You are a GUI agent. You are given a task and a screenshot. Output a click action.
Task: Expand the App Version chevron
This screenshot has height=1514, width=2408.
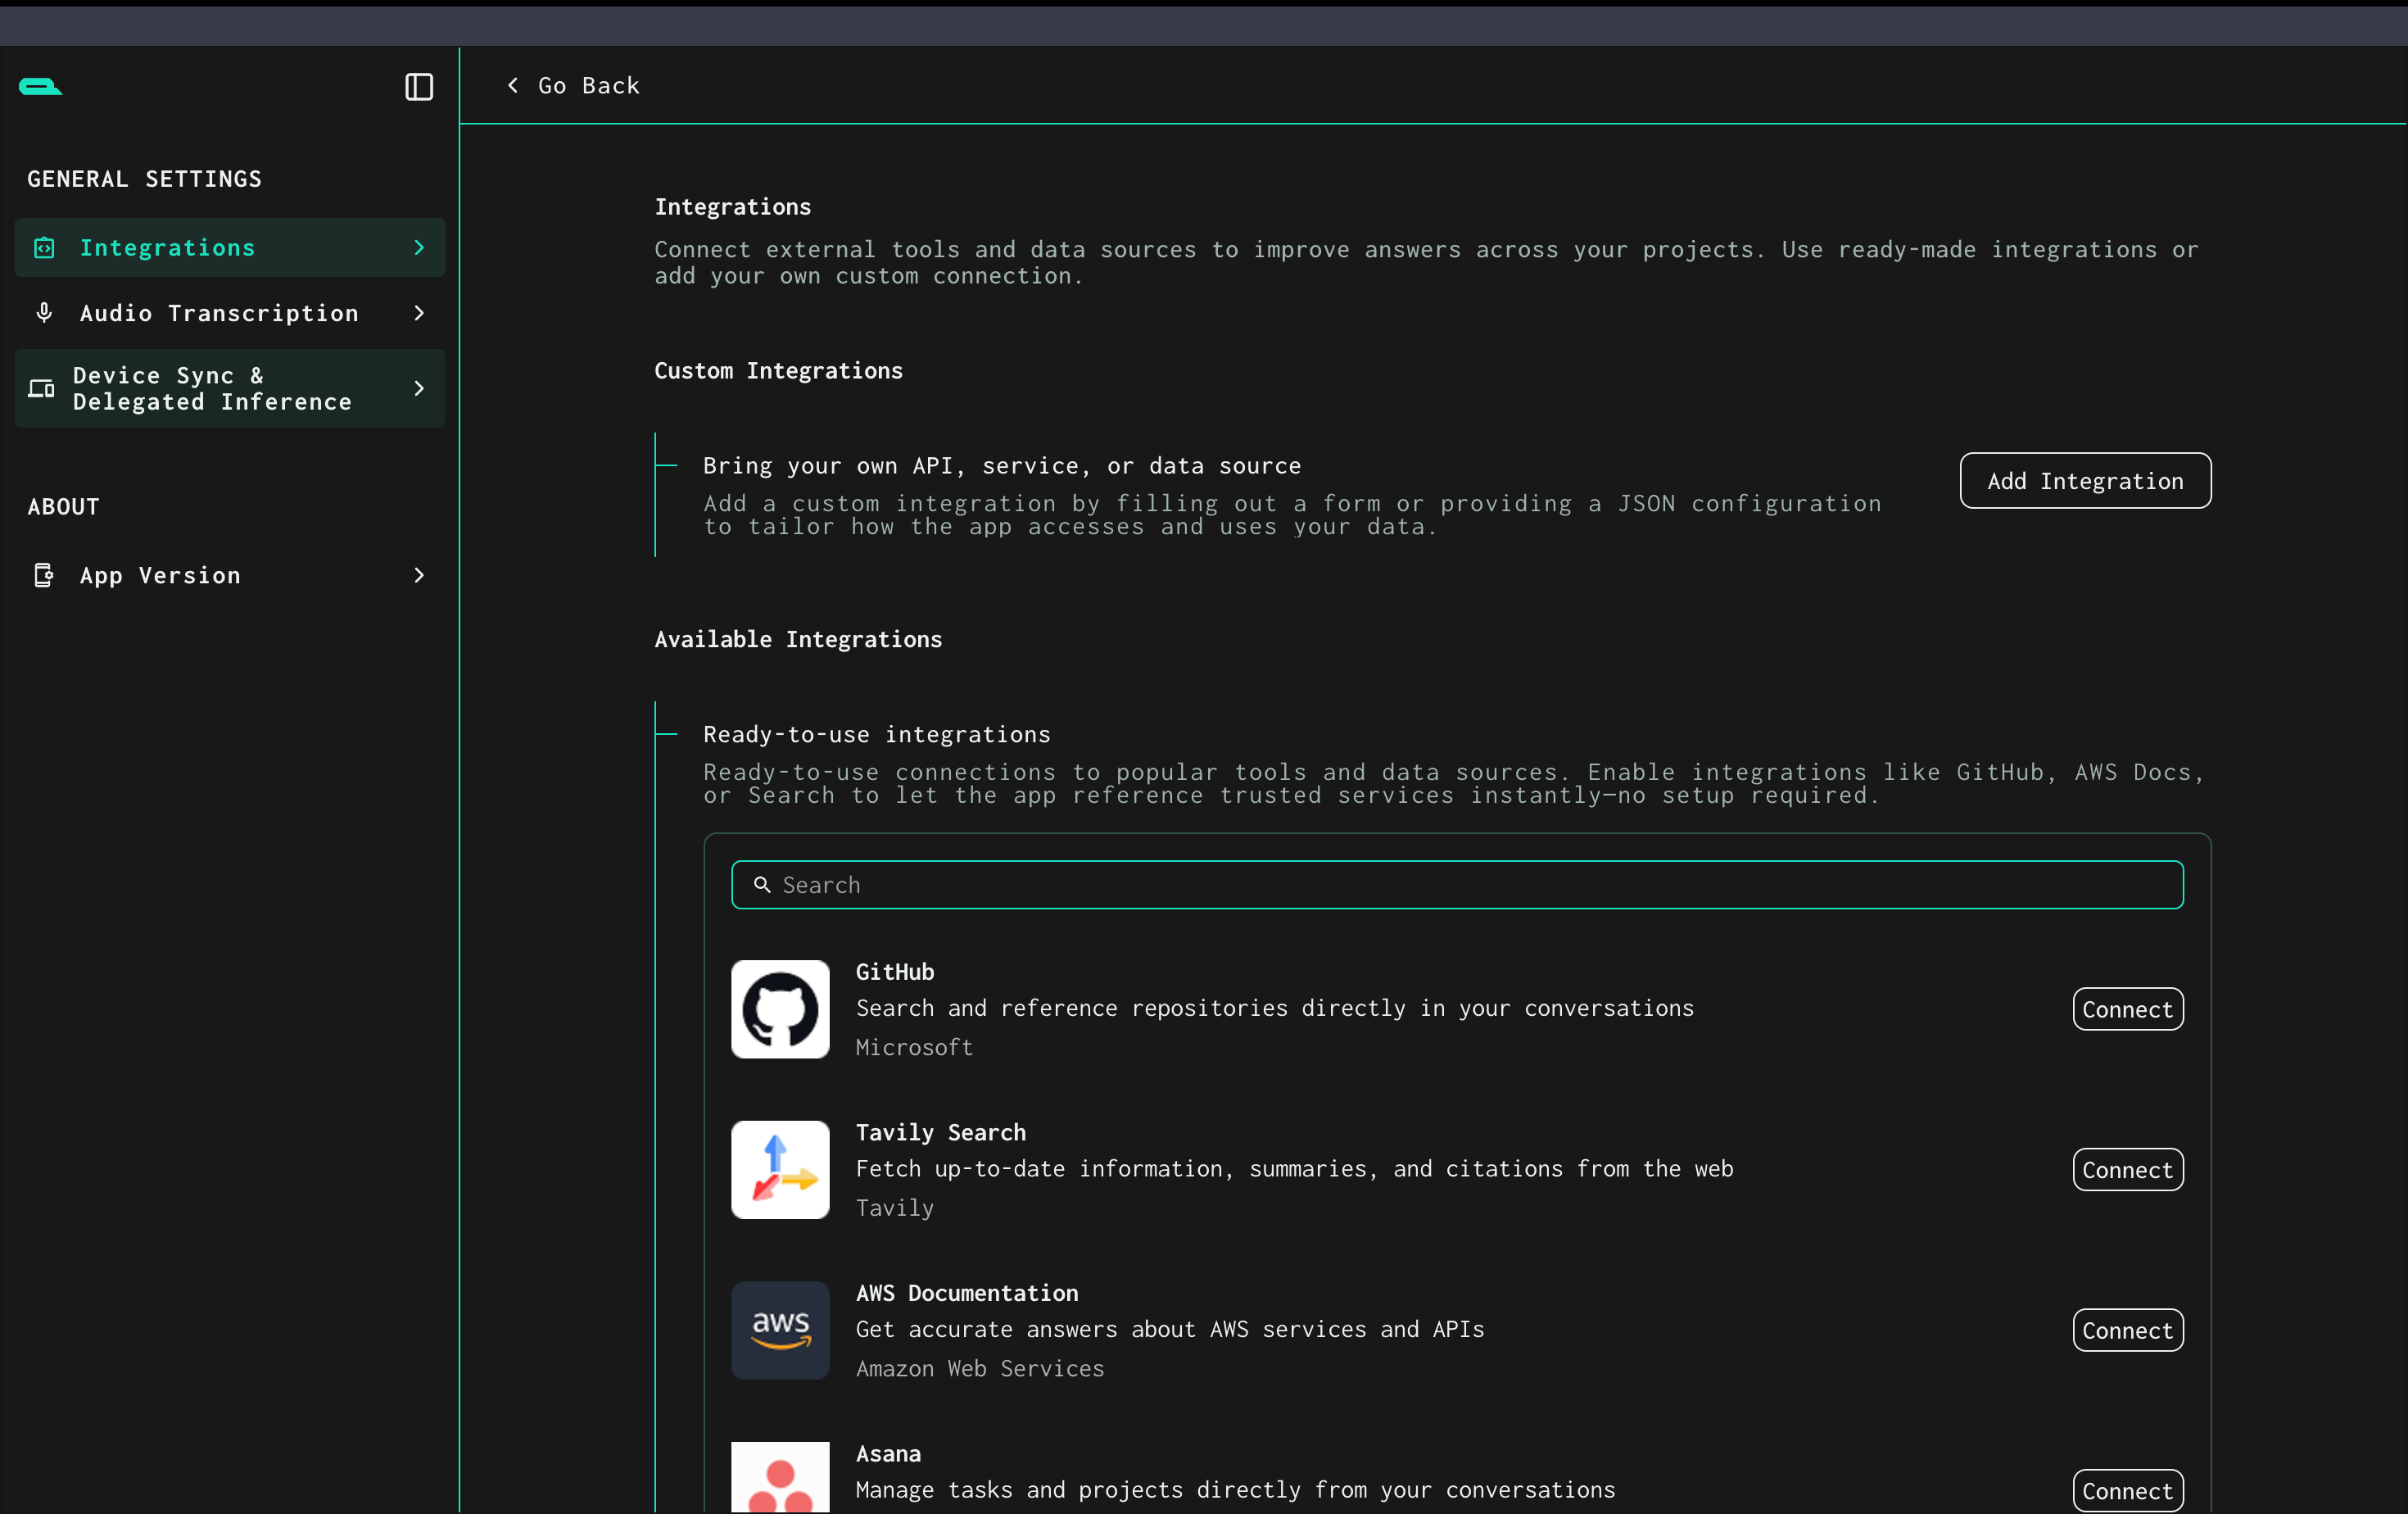419,575
